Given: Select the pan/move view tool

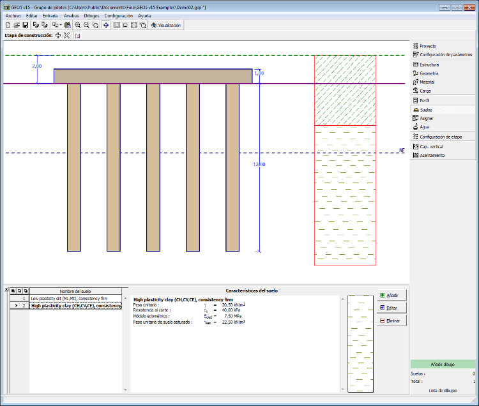Looking at the screenshot, I should pos(105,25).
